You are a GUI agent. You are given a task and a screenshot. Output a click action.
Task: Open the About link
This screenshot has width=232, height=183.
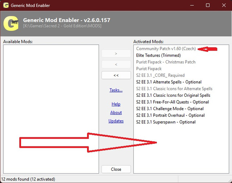pos(116,112)
